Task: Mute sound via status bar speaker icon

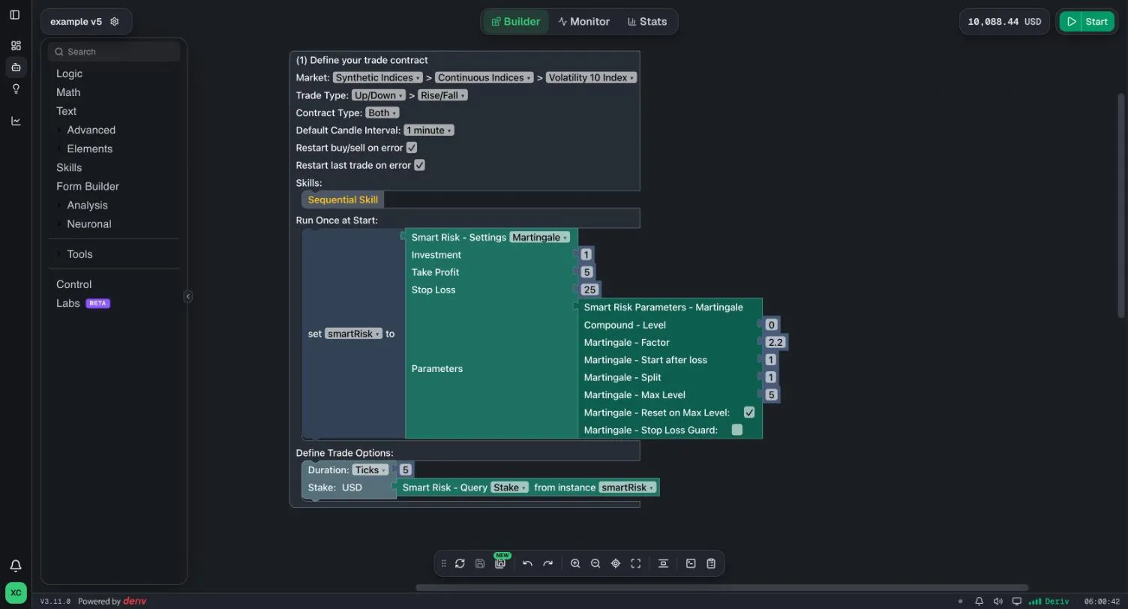Action: coord(997,601)
